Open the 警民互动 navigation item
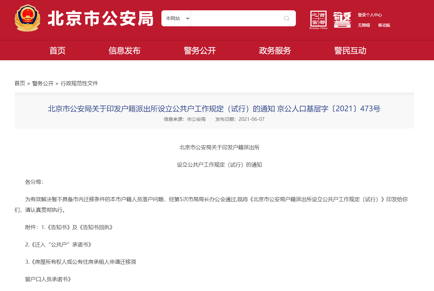 350,51
